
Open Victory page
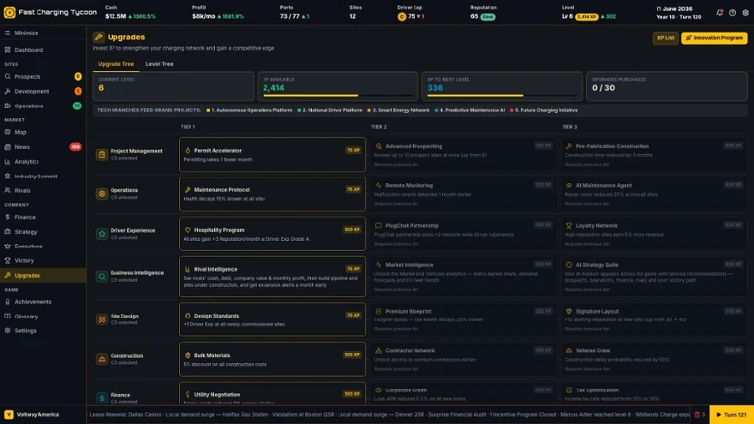pos(42,260)
